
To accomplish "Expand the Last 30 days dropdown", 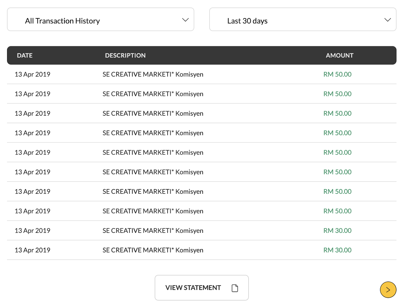I will coord(303,20).
